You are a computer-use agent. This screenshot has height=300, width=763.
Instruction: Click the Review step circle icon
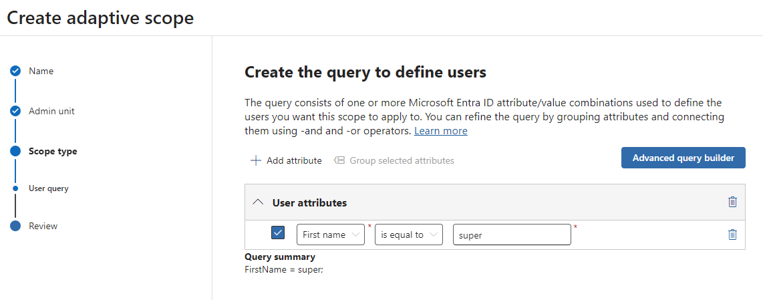(15, 226)
